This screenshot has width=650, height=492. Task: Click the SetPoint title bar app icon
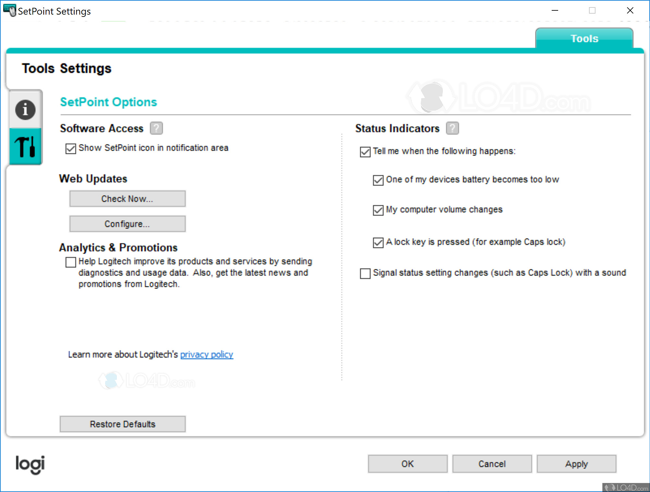pos(9,10)
